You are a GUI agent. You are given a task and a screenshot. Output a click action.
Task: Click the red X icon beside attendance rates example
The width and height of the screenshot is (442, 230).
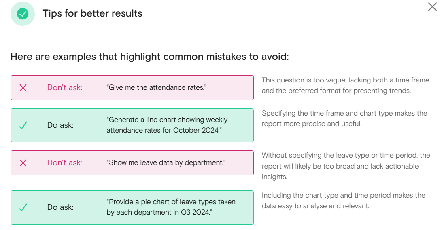(x=23, y=88)
